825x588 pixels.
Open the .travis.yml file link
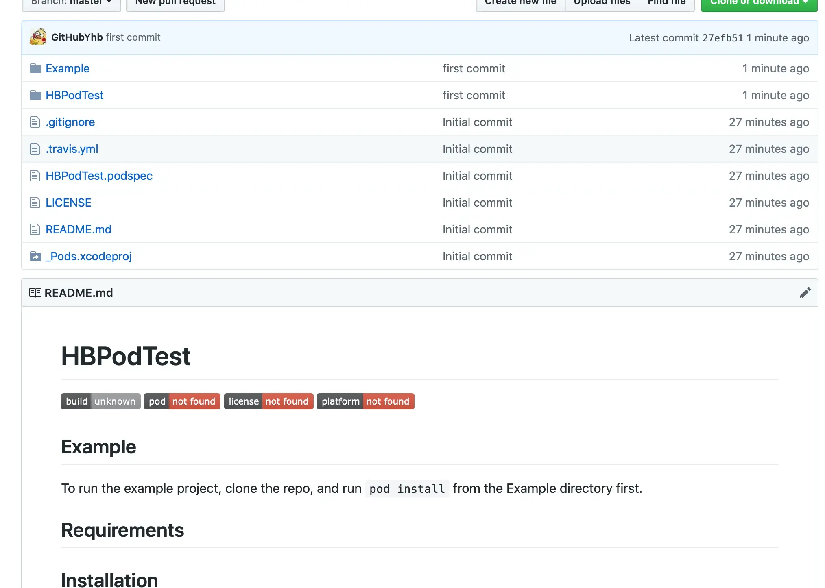pos(72,149)
